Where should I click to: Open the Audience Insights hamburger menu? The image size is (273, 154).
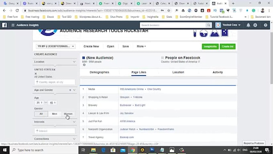click(x=13, y=25)
